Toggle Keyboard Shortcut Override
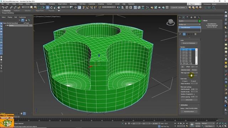The width and height of the screenshot is (228, 128). coord(79,7)
